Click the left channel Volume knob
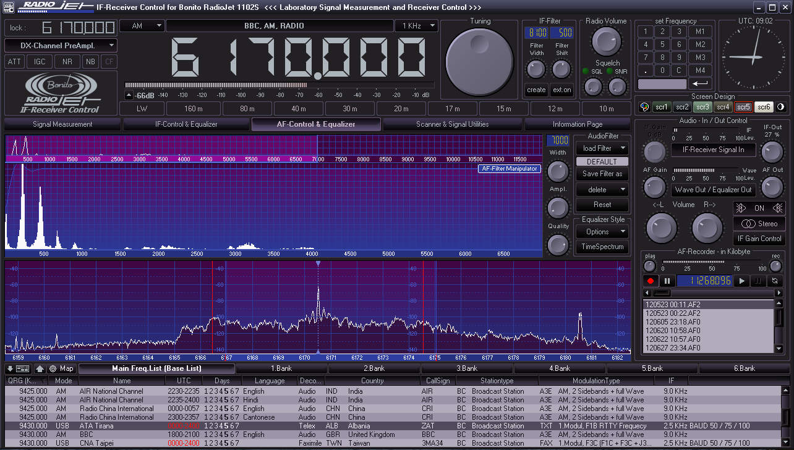 (661, 227)
